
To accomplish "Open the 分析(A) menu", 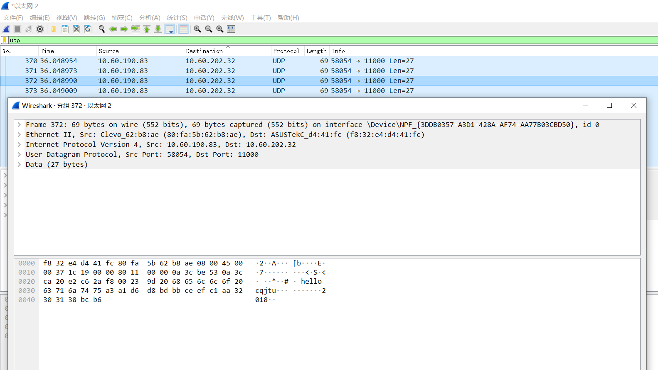I will coord(150,18).
